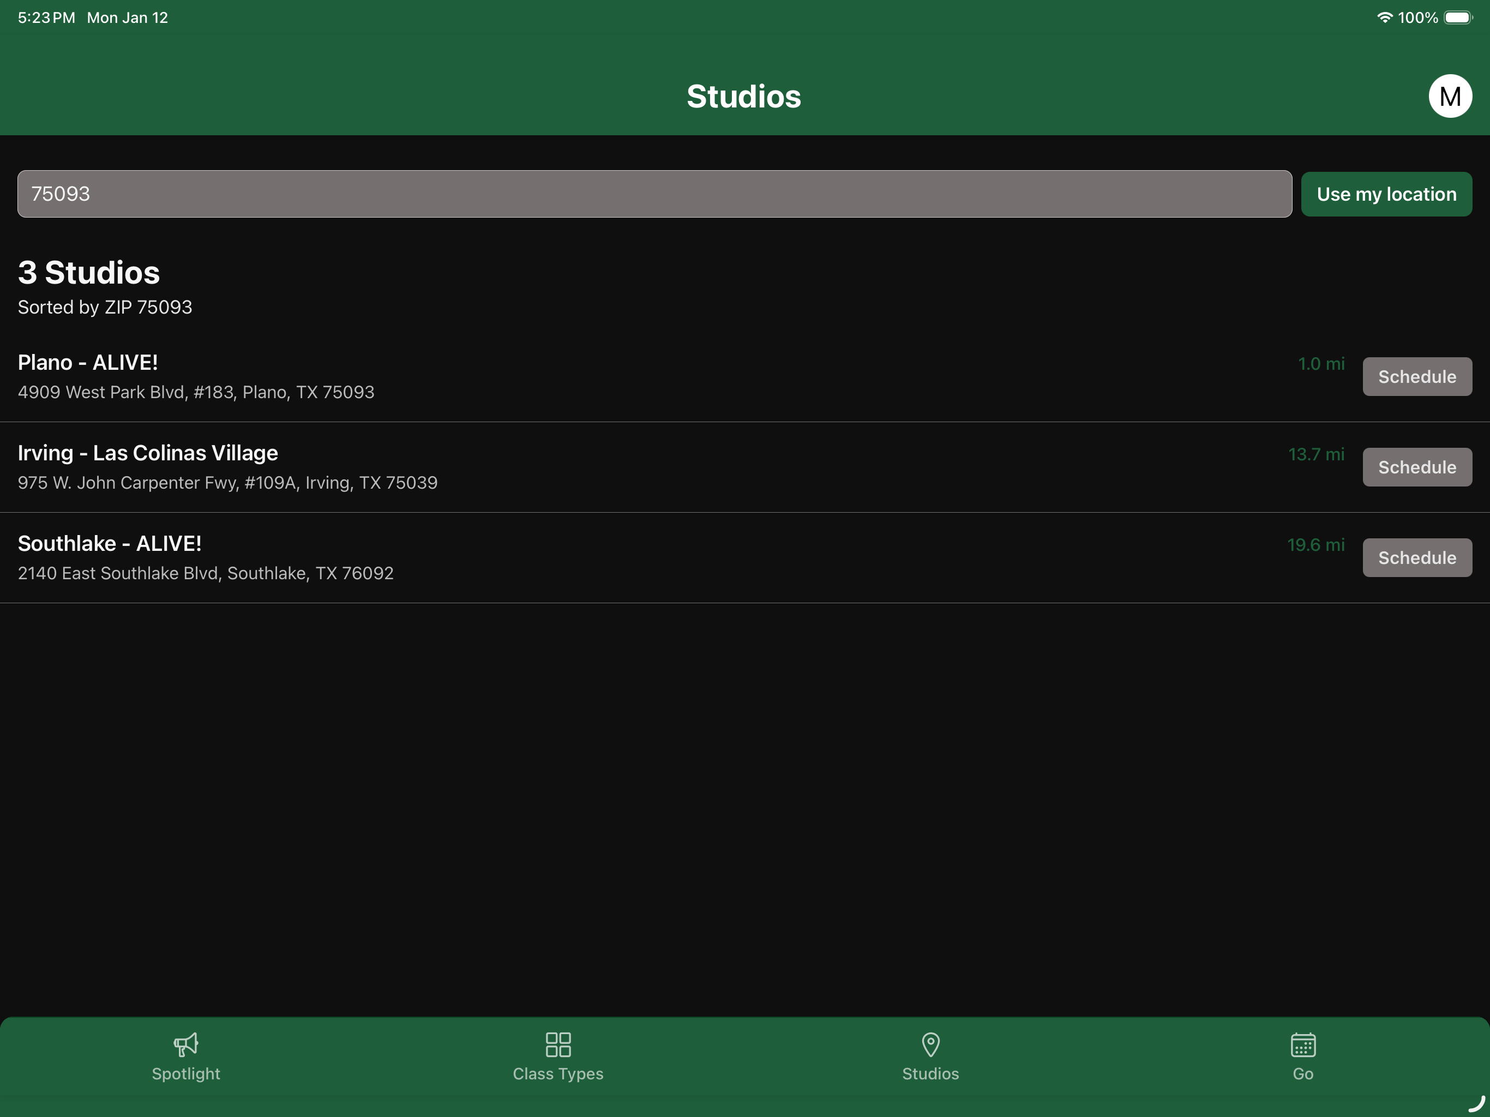Switch to the Spotlight tab label
The width and height of the screenshot is (1490, 1117).
point(186,1073)
